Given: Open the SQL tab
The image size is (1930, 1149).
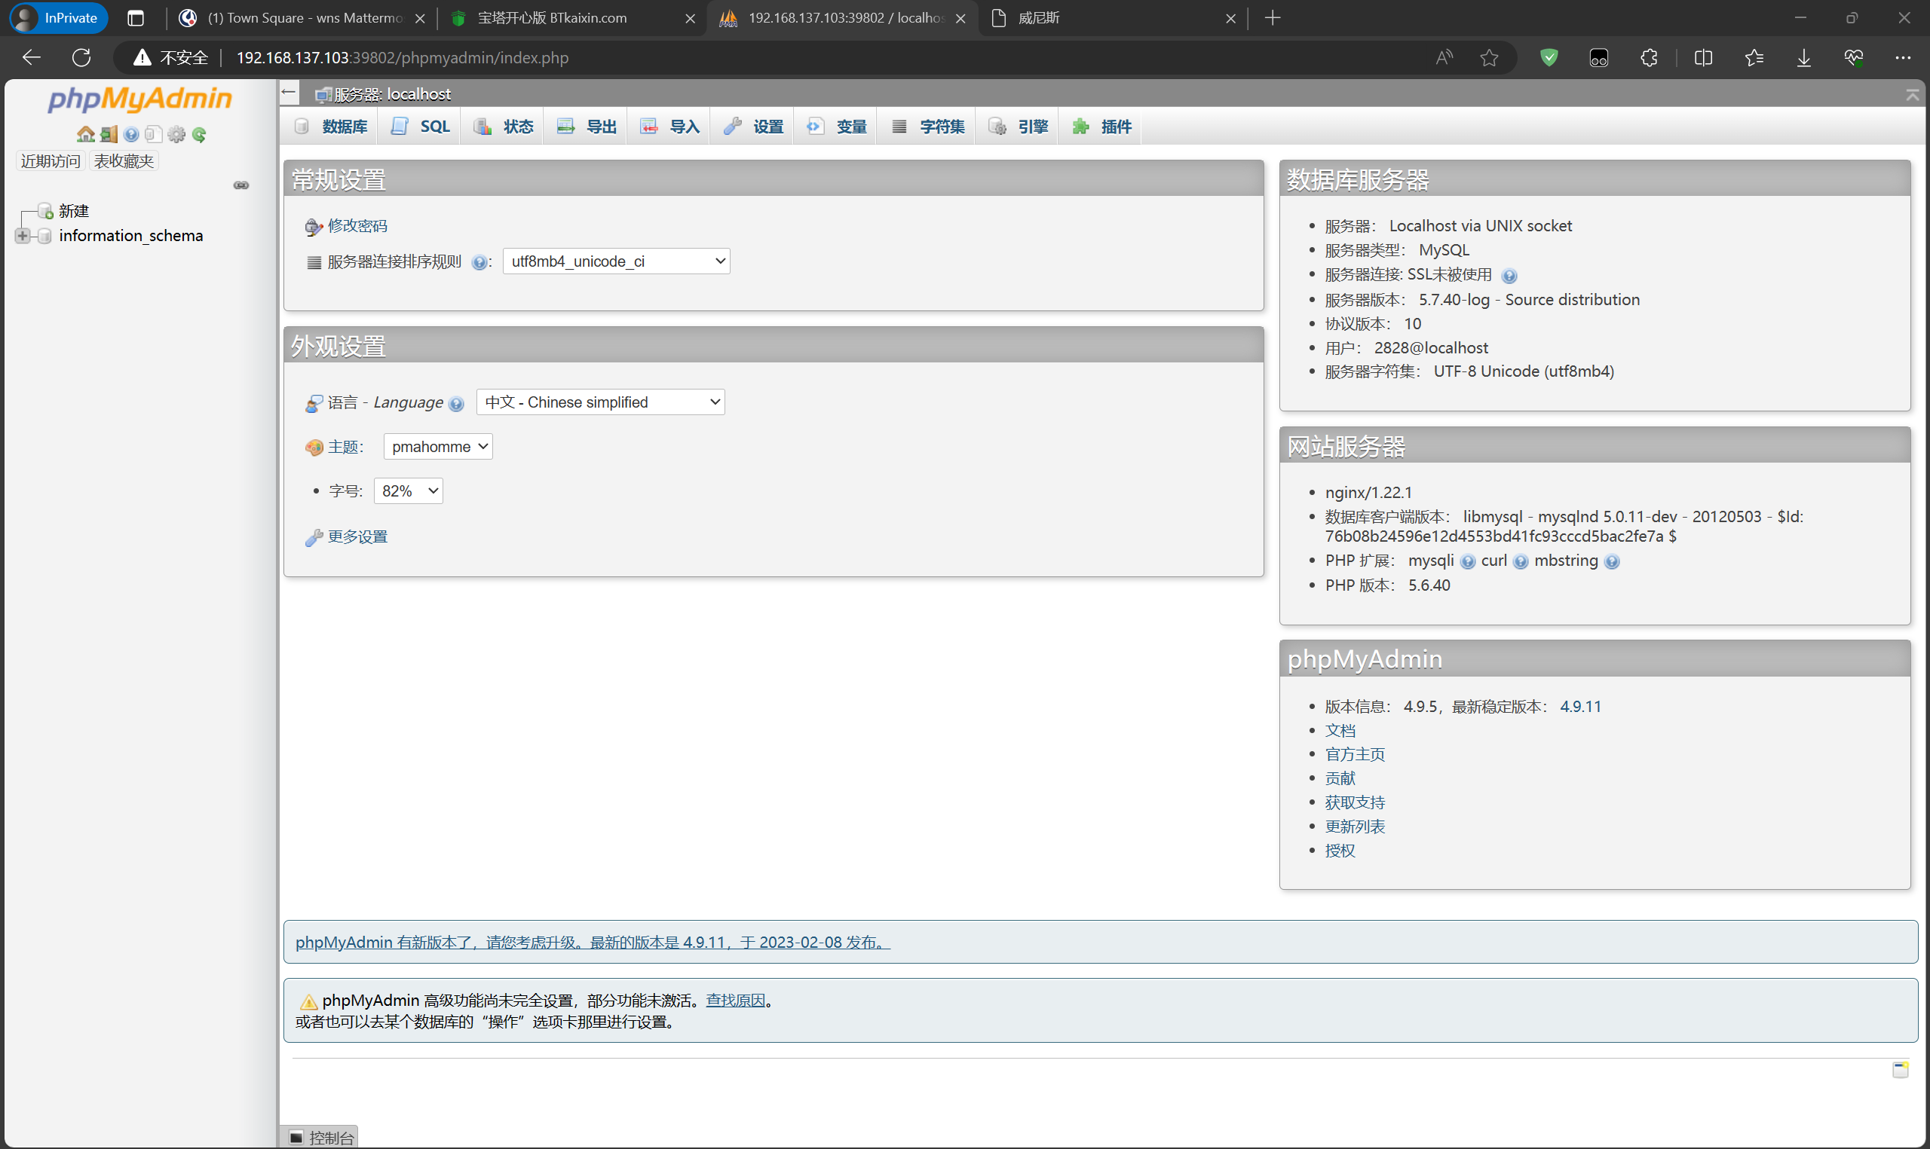Looking at the screenshot, I should click(420, 127).
